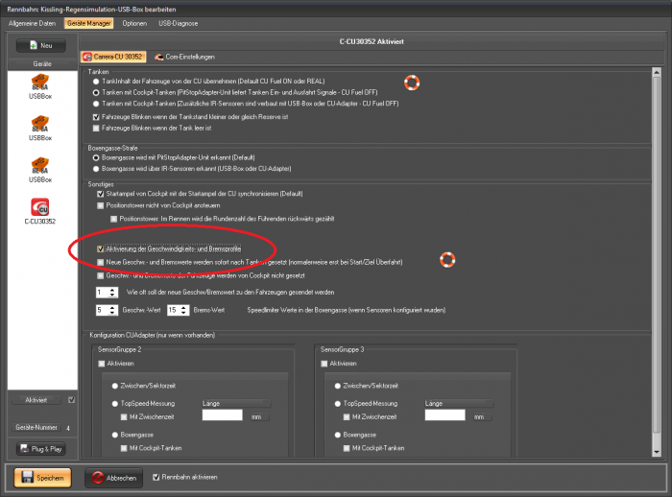Open the Länge dropdown in SensorGruppe 3
Image resolution: width=672 pixels, height=497 pixels.
point(459,404)
